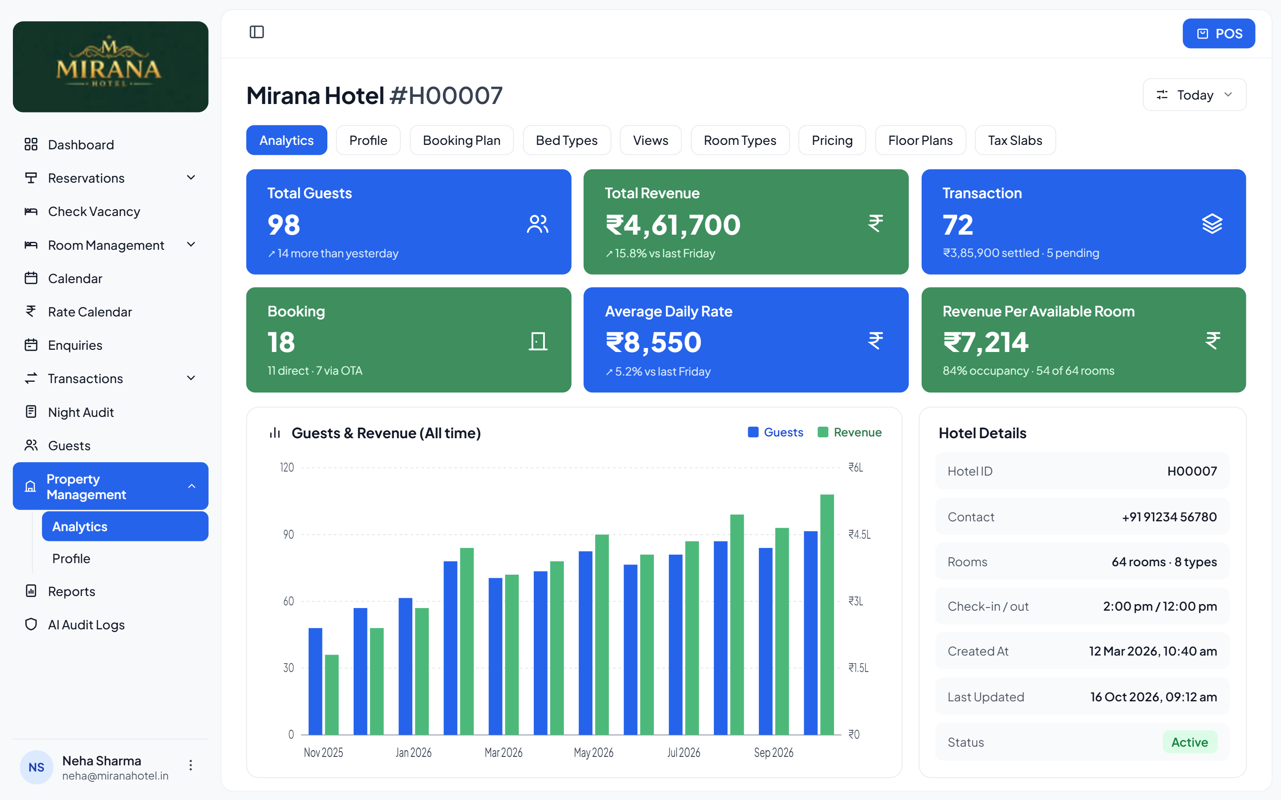The height and width of the screenshot is (800, 1281).
Task: Open the Pricing tab
Action: (832, 140)
